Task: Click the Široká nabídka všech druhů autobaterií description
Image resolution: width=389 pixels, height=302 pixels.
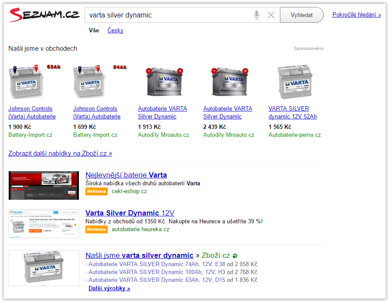Action: tap(143, 183)
